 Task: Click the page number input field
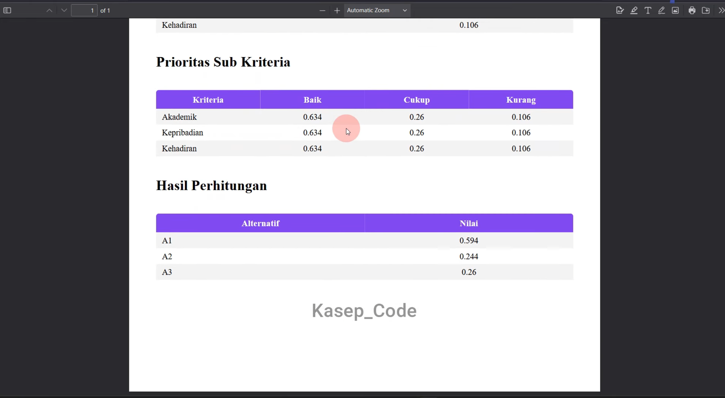point(84,11)
